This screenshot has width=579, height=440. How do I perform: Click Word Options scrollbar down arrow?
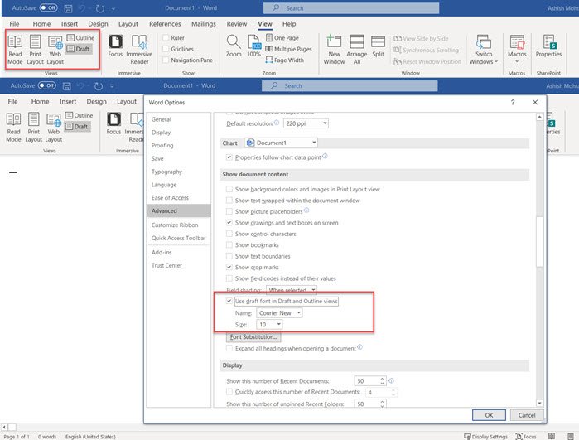tap(539, 403)
